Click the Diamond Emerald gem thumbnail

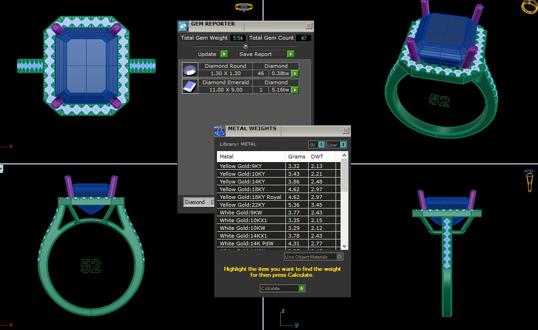coord(190,86)
